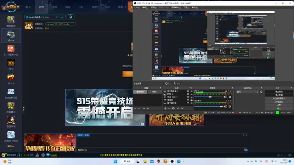Toggle visibility of the fourth source row

pos(188,100)
